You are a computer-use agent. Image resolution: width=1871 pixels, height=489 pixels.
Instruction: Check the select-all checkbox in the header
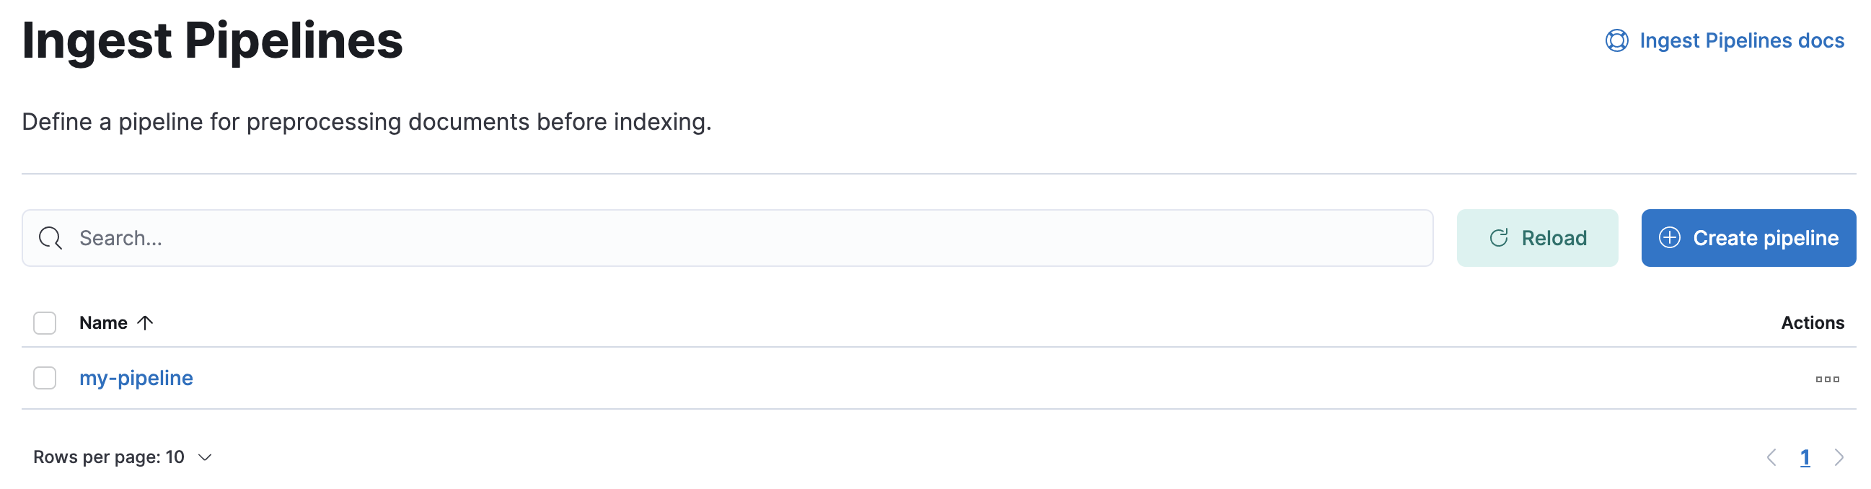tap(45, 322)
